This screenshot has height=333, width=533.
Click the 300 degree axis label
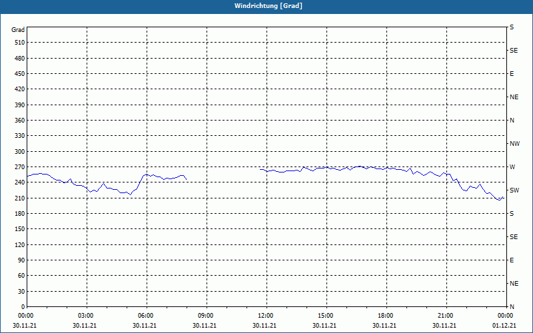(20, 152)
